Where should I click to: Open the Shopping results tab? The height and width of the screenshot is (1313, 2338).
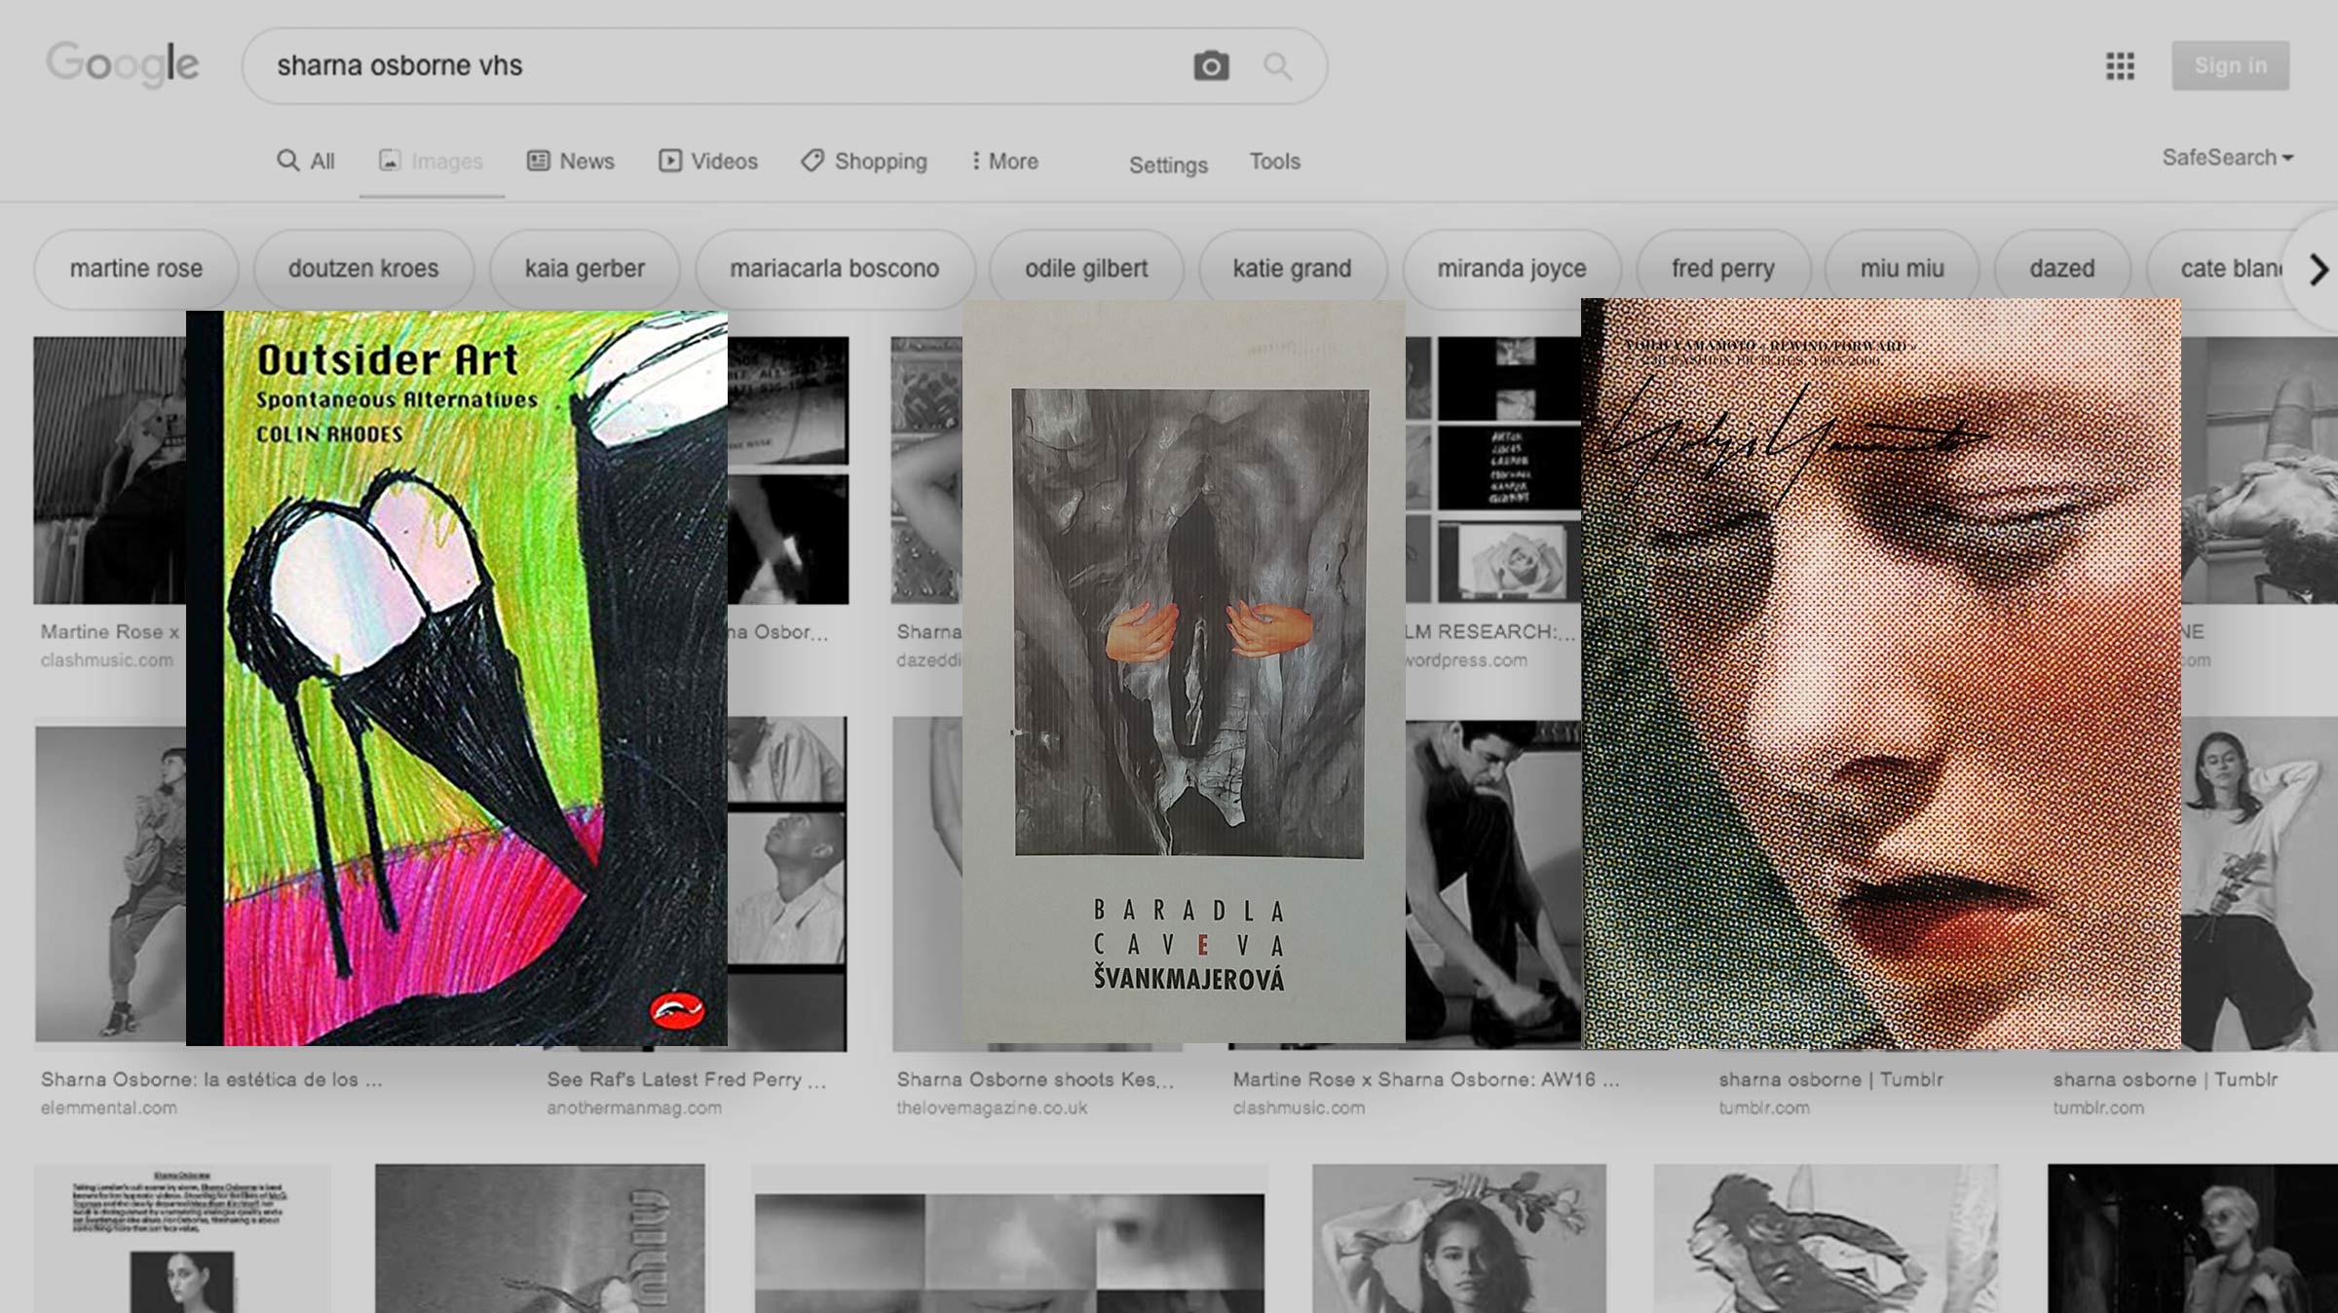click(864, 162)
